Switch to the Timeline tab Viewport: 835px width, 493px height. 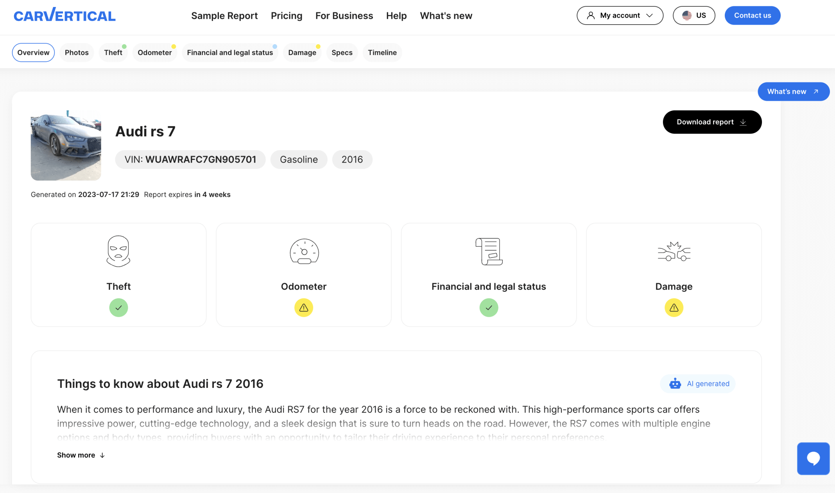[x=382, y=52]
